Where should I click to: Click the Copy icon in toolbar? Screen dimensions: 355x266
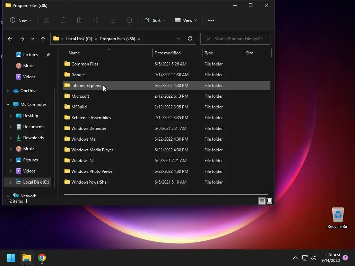[x=63, y=20]
